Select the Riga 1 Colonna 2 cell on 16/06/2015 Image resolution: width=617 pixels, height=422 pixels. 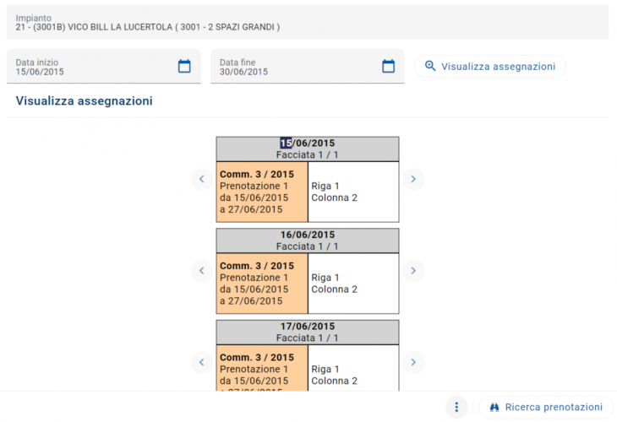point(353,284)
